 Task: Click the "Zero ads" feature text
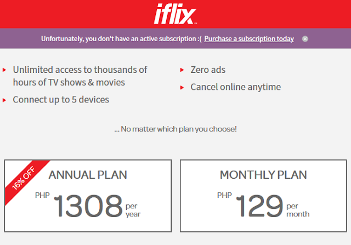point(208,70)
